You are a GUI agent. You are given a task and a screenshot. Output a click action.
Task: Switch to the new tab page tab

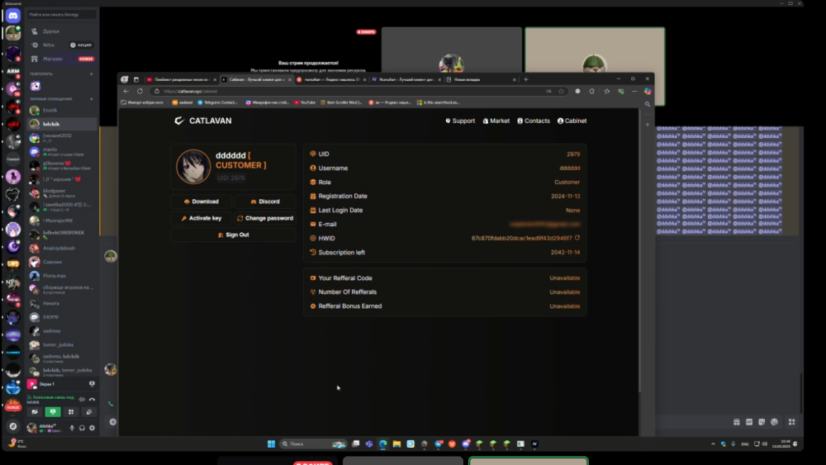pyautogui.click(x=481, y=79)
